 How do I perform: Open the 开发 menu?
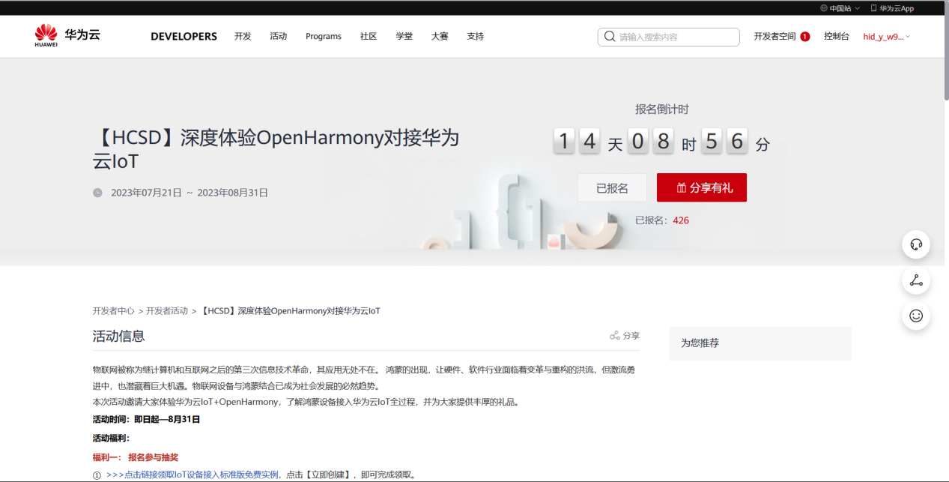243,36
